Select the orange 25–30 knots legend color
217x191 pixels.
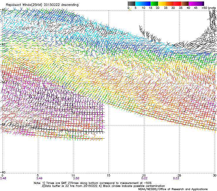pos(169,4)
